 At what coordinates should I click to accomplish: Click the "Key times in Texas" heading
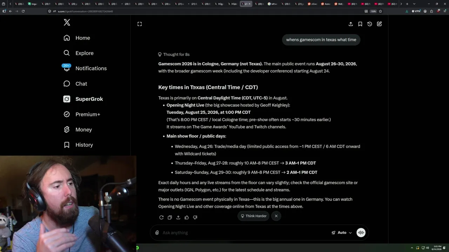[x=208, y=87]
